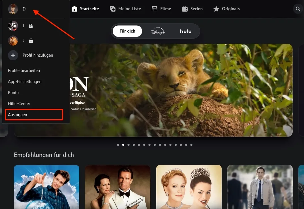Open the poster of man in beige jacket
Screen dimensions: 304x209
tap(260, 187)
